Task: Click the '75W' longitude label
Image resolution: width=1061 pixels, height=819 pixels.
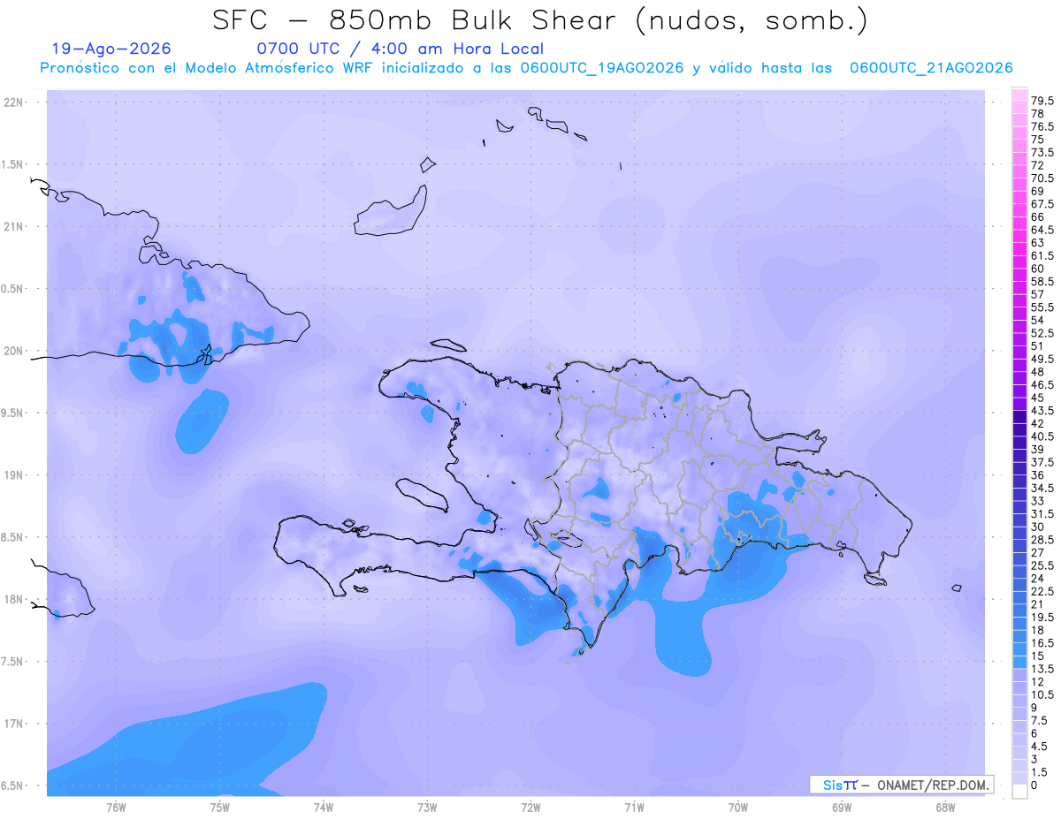Action: point(219,808)
